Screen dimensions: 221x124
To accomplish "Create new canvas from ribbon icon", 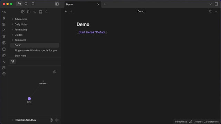I will click(4, 43).
